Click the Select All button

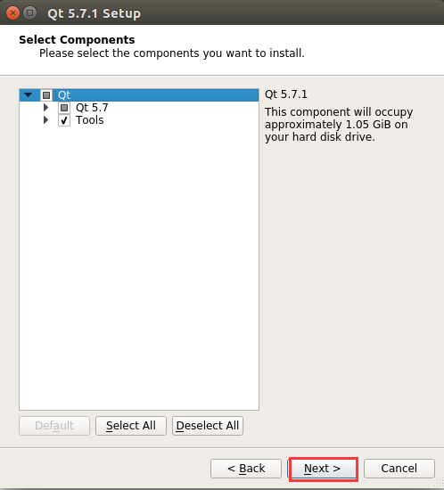(x=131, y=426)
